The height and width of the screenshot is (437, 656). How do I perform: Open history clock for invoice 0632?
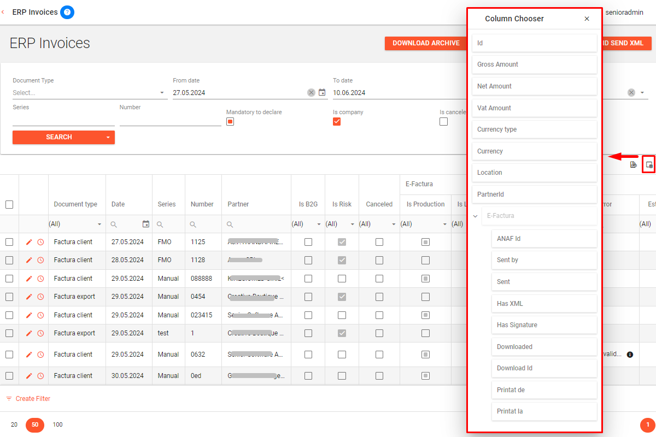[40, 355]
